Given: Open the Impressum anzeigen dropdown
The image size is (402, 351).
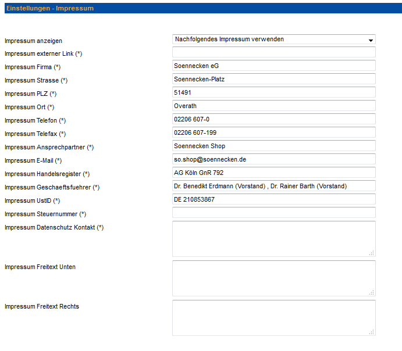Looking at the screenshot, I should [x=274, y=40].
